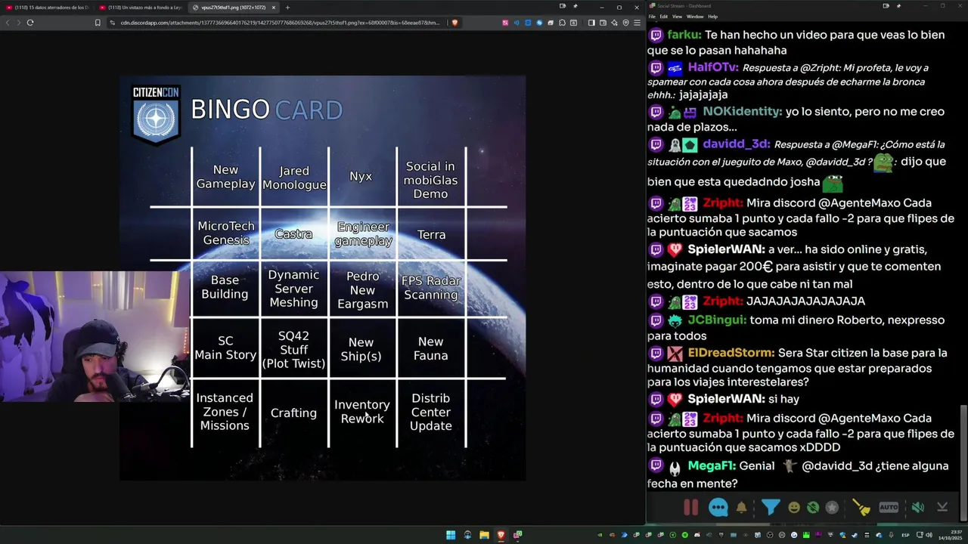Screen dimensions: 968x544
Task: Go forward in the browser
Action: (19, 23)
